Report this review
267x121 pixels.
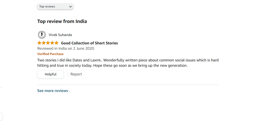(76, 74)
